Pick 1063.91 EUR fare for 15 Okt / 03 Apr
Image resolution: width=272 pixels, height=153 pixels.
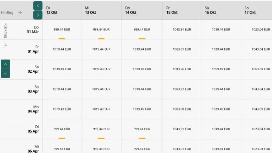pyautogui.click(x=182, y=89)
